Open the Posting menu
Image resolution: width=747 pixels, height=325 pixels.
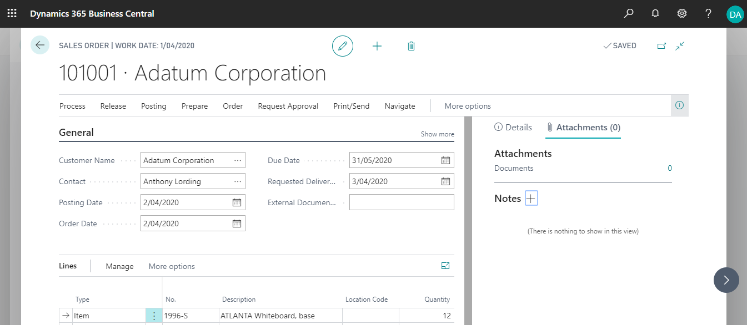(x=153, y=106)
